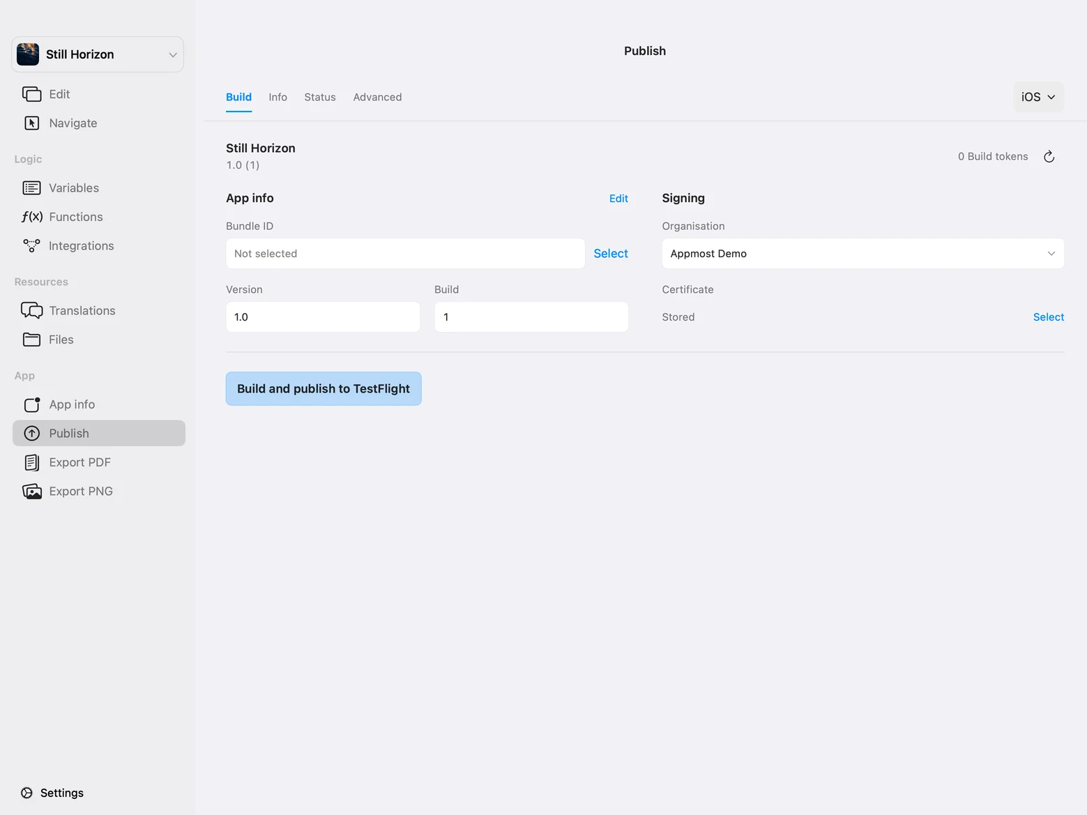Open the iOS platform dropdown
The height and width of the screenshot is (815, 1087).
pos(1038,97)
